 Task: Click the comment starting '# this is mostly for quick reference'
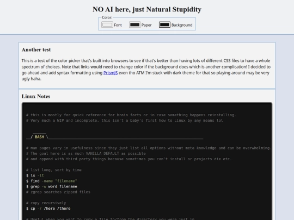tap(131, 115)
